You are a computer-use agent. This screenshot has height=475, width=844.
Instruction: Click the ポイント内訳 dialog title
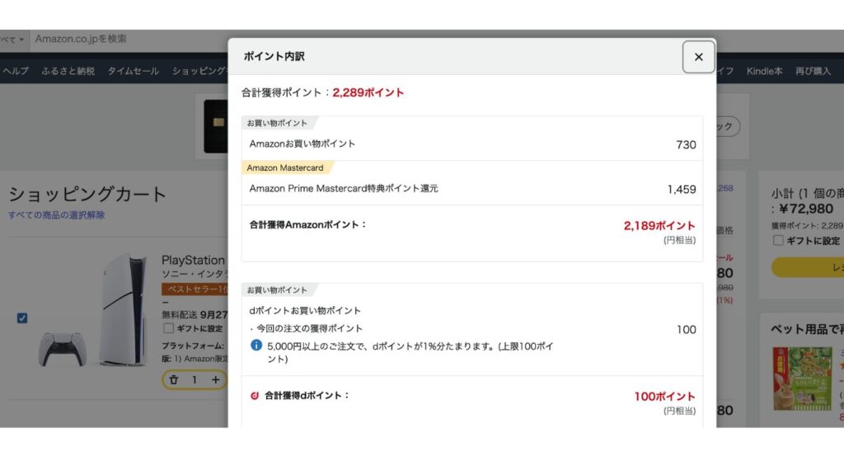coord(274,57)
